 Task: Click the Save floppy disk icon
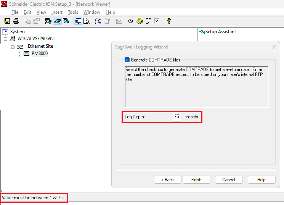(7, 21)
